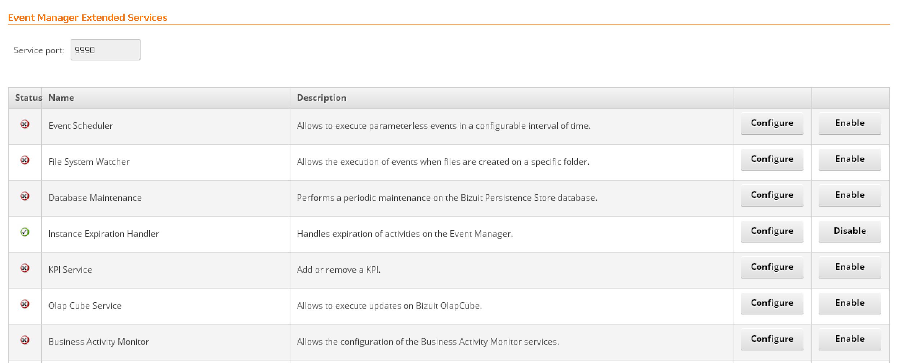Click the red status icon for Event Scheduler
Viewport: 904px width, 363px height.
[x=25, y=124]
